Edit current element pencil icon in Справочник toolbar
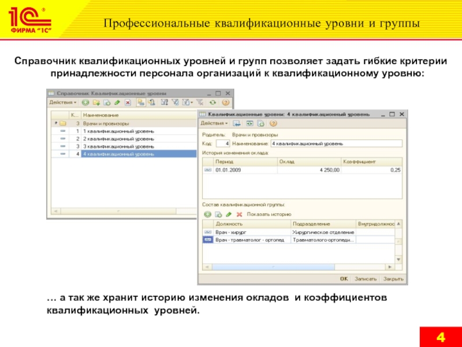462x347 pixels. tap(117, 103)
